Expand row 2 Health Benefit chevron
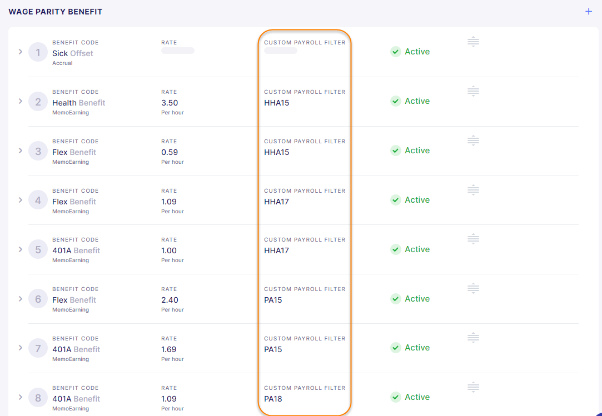Screen dimensions: 602x416 (21, 101)
